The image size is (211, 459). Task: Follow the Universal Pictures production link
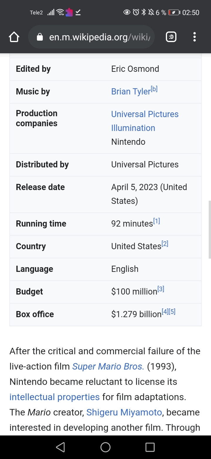click(145, 114)
